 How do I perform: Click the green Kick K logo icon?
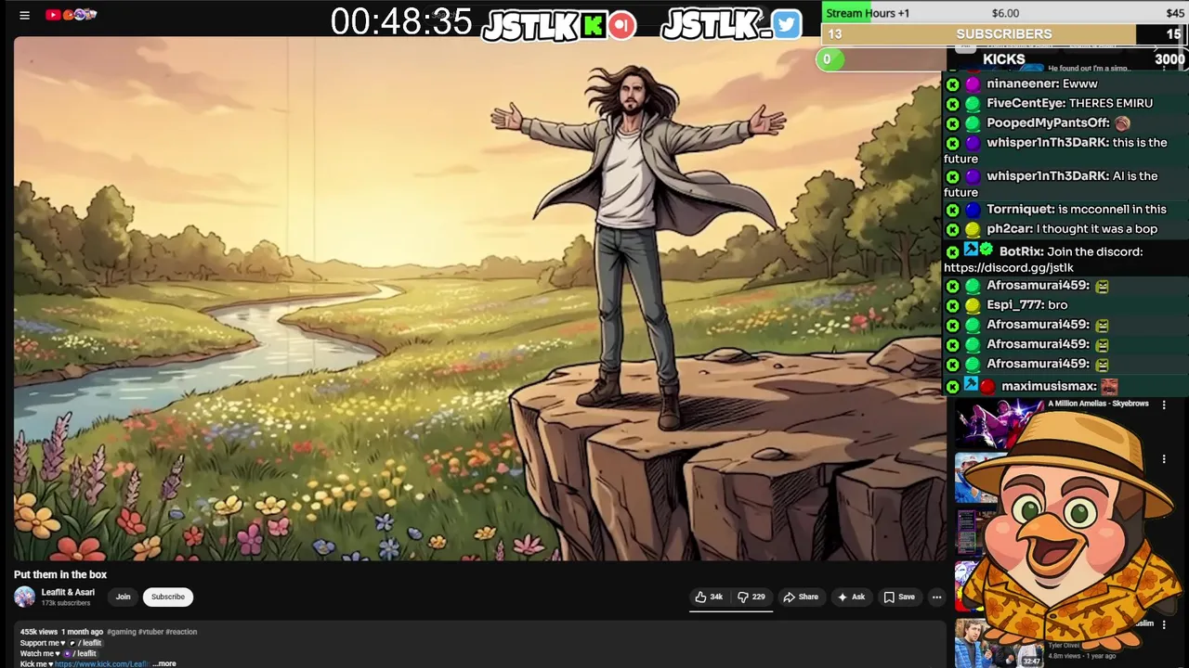593,25
